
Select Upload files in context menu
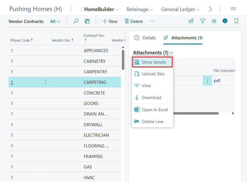(152, 74)
